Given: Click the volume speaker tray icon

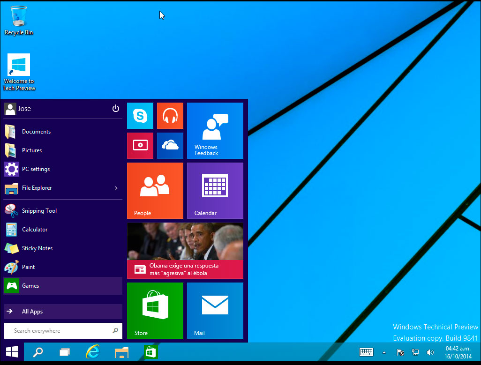Looking at the screenshot, I should click(430, 352).
